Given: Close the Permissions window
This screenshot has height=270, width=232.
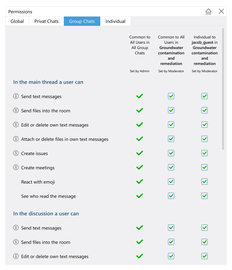Looking at the screenshot, I should (221, 12).
